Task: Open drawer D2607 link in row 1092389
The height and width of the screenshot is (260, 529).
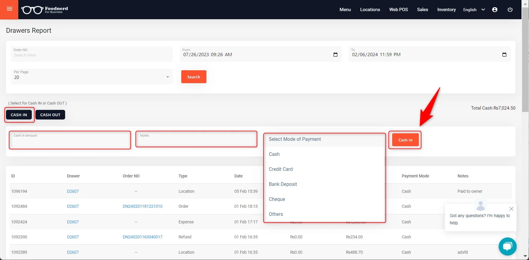Action: tap(73, 252)
